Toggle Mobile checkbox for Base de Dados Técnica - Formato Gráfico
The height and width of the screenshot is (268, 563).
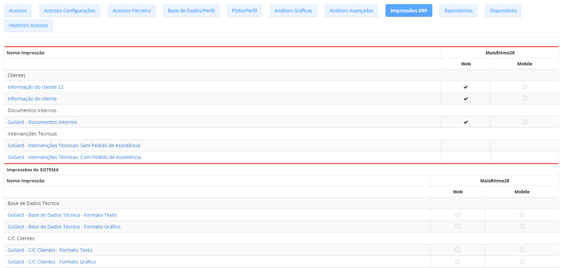pos(522,226)
